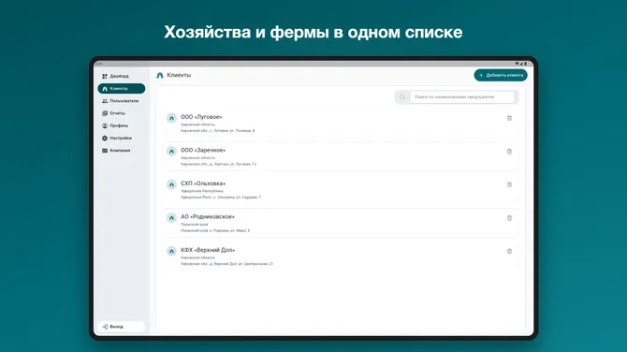The image size is (627, 352).
Task: Click the Пермский край region label
Action: 195,225
